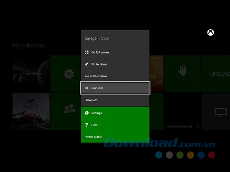The width and height of the screenshot is (230, 172).
Task: Open the Forza 5 game tile
Action: (x=31, y=111)
